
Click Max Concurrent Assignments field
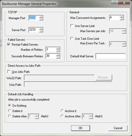pos(114,18)
